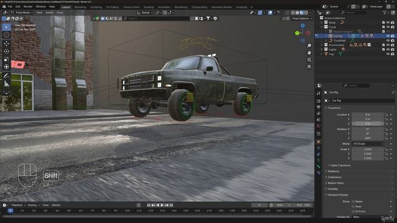Select the Move tool

click(x=6, y=43)
